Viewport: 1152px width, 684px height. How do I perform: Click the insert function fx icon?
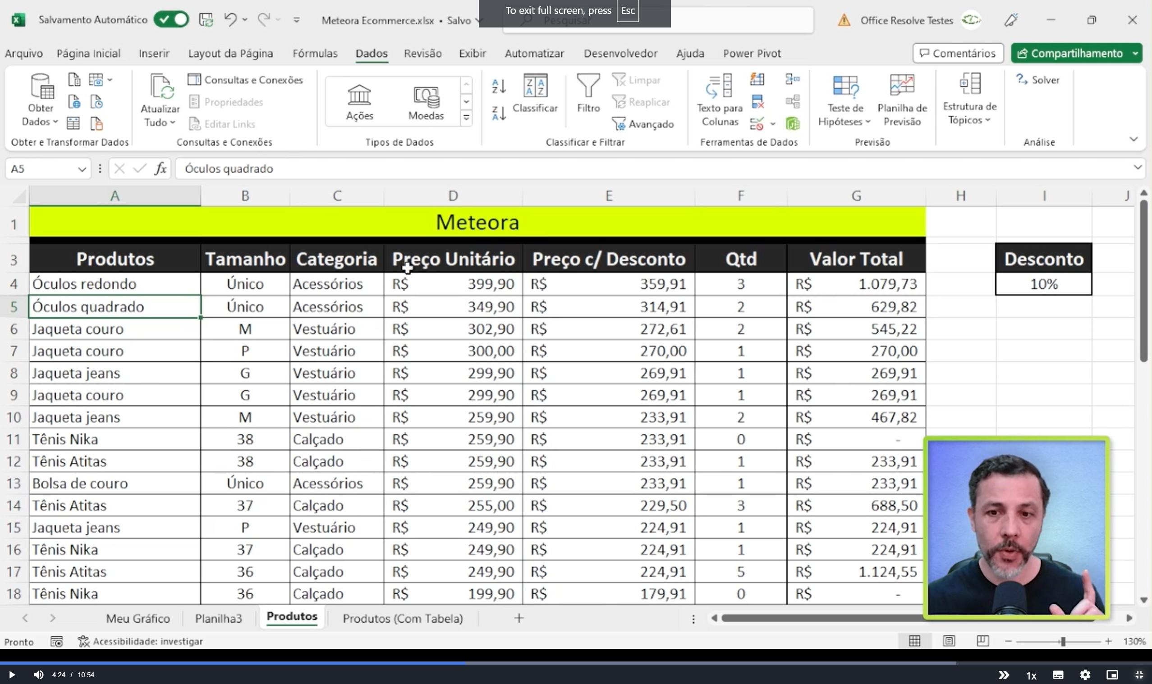160,169
